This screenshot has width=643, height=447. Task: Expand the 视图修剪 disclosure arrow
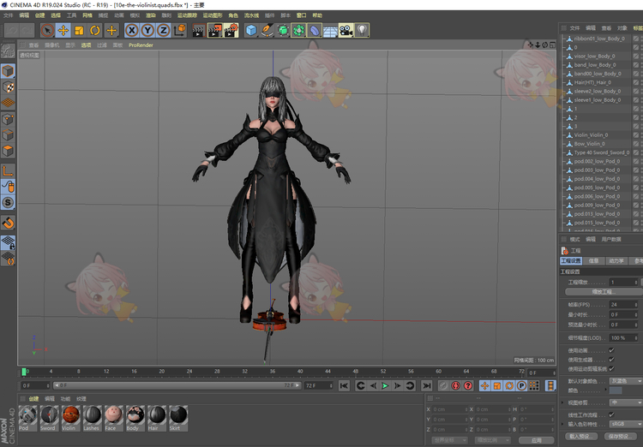(562, 402)
